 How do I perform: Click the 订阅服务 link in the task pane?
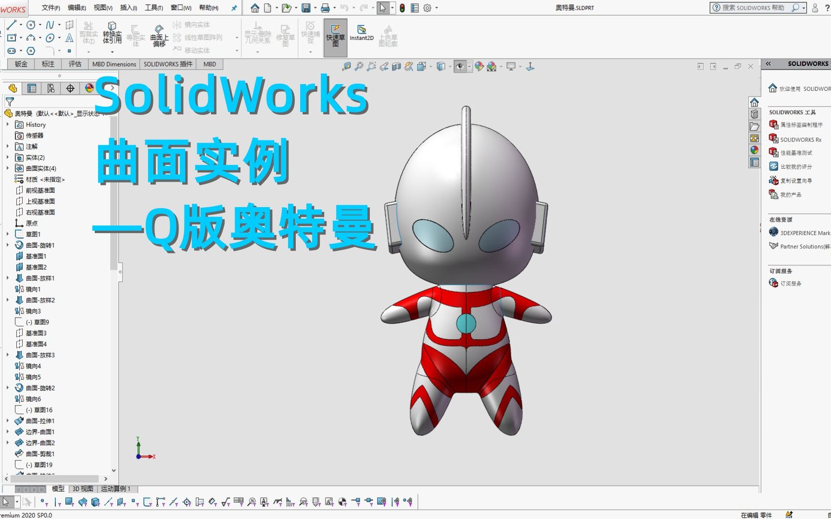pos(790,283)
